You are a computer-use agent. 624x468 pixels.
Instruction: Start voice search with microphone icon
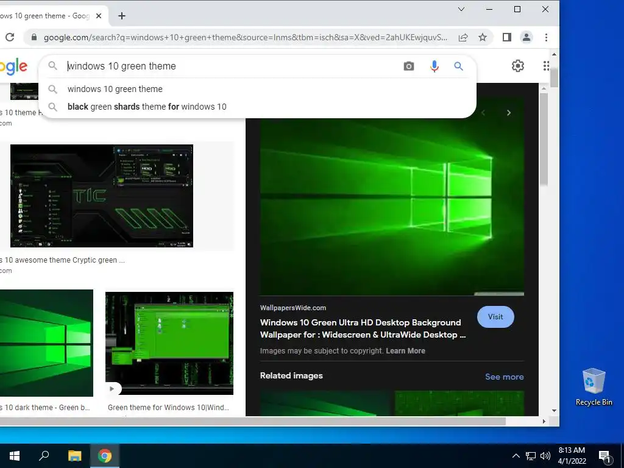pyautogui.click(x=434, y=66)
